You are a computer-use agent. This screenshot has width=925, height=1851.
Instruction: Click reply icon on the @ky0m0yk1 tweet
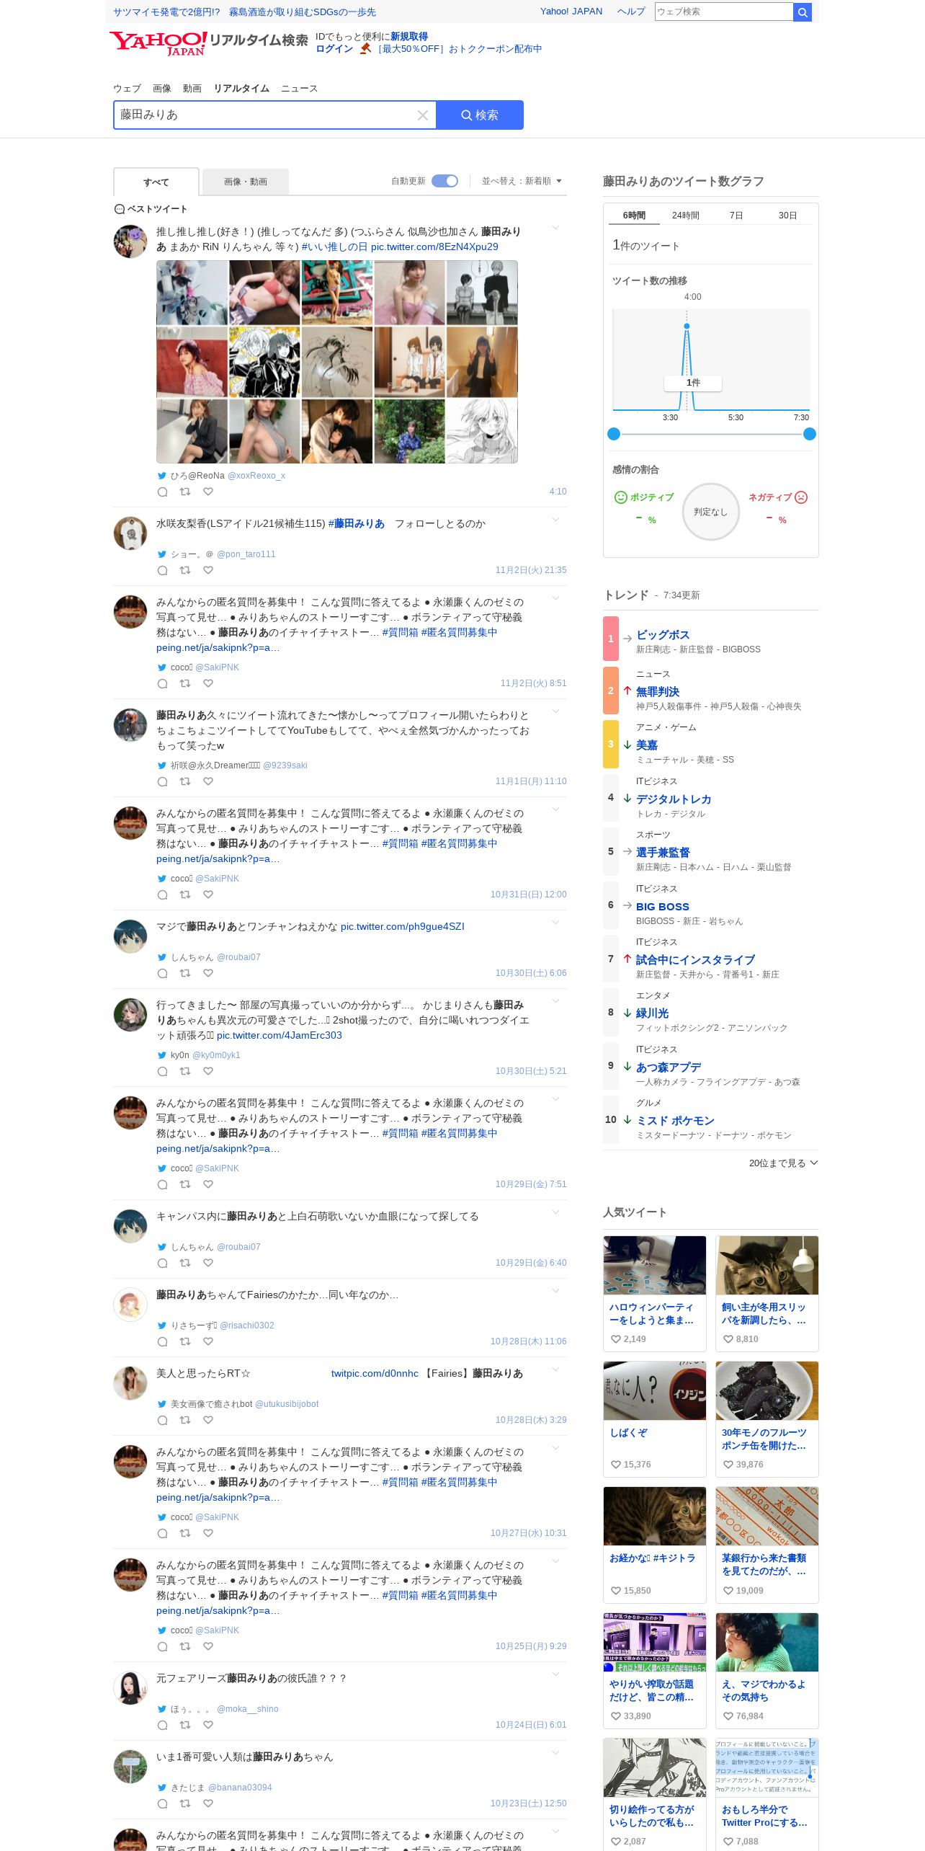(163, 1071)
